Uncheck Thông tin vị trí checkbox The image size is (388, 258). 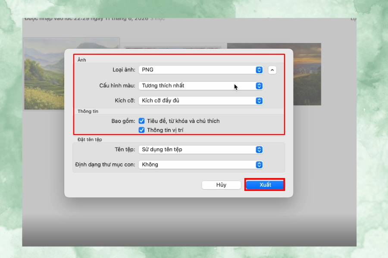coord(141,130)
